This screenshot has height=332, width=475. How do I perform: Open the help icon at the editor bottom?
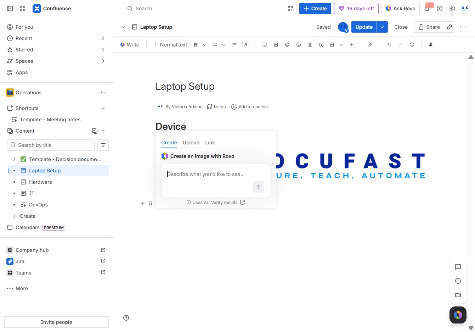[126, 318]
